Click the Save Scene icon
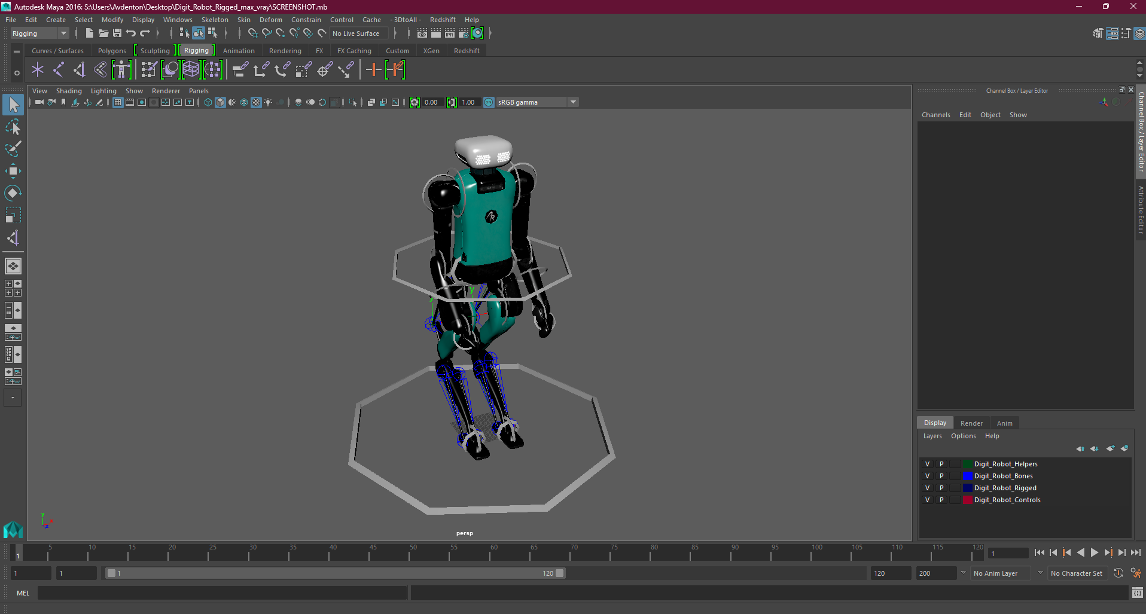1146x614 pixels. 117,33
